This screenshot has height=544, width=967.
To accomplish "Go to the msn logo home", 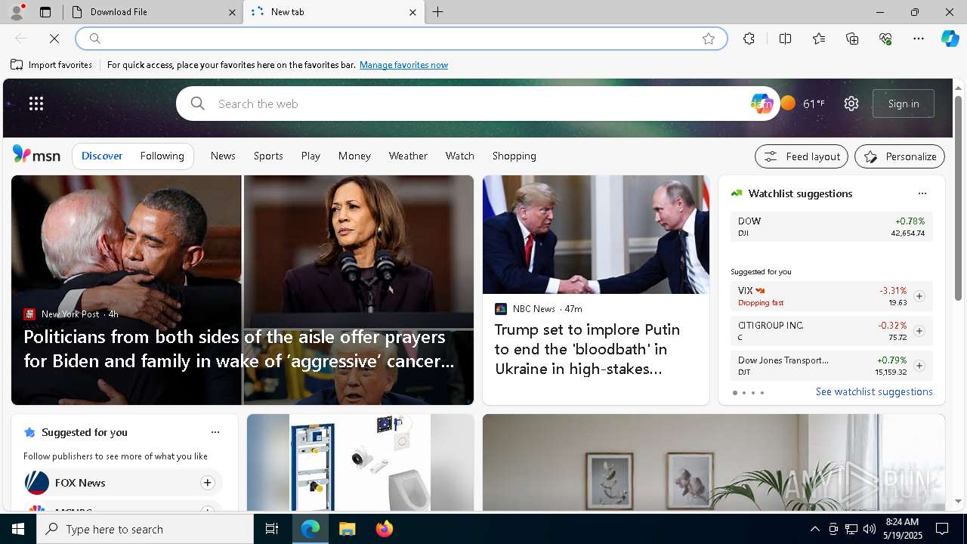I will (36, 155).
